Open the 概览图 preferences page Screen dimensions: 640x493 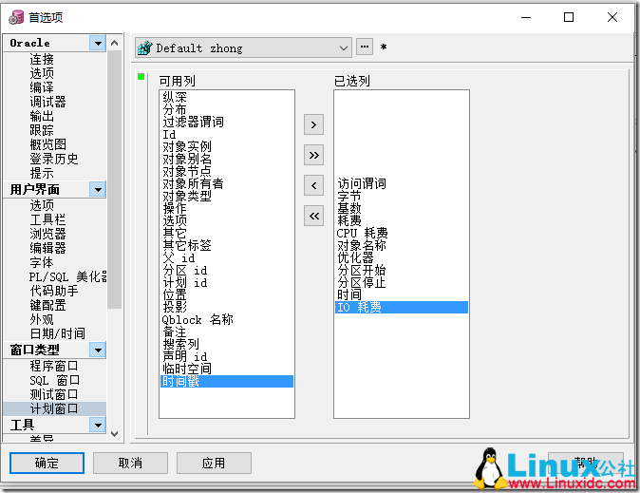click(47, 144)
